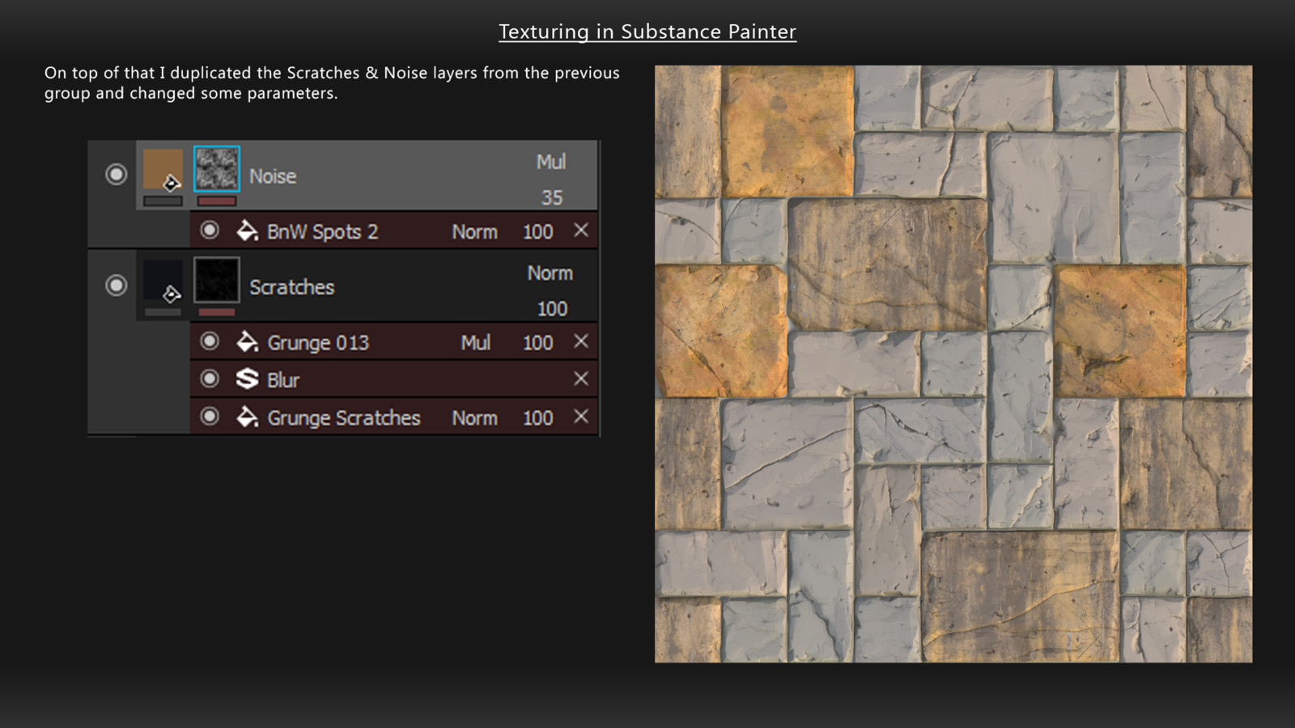Click red indicator bar under Scratches mask
Screen dimensions: 1295x728
click(x=217, y=311)
